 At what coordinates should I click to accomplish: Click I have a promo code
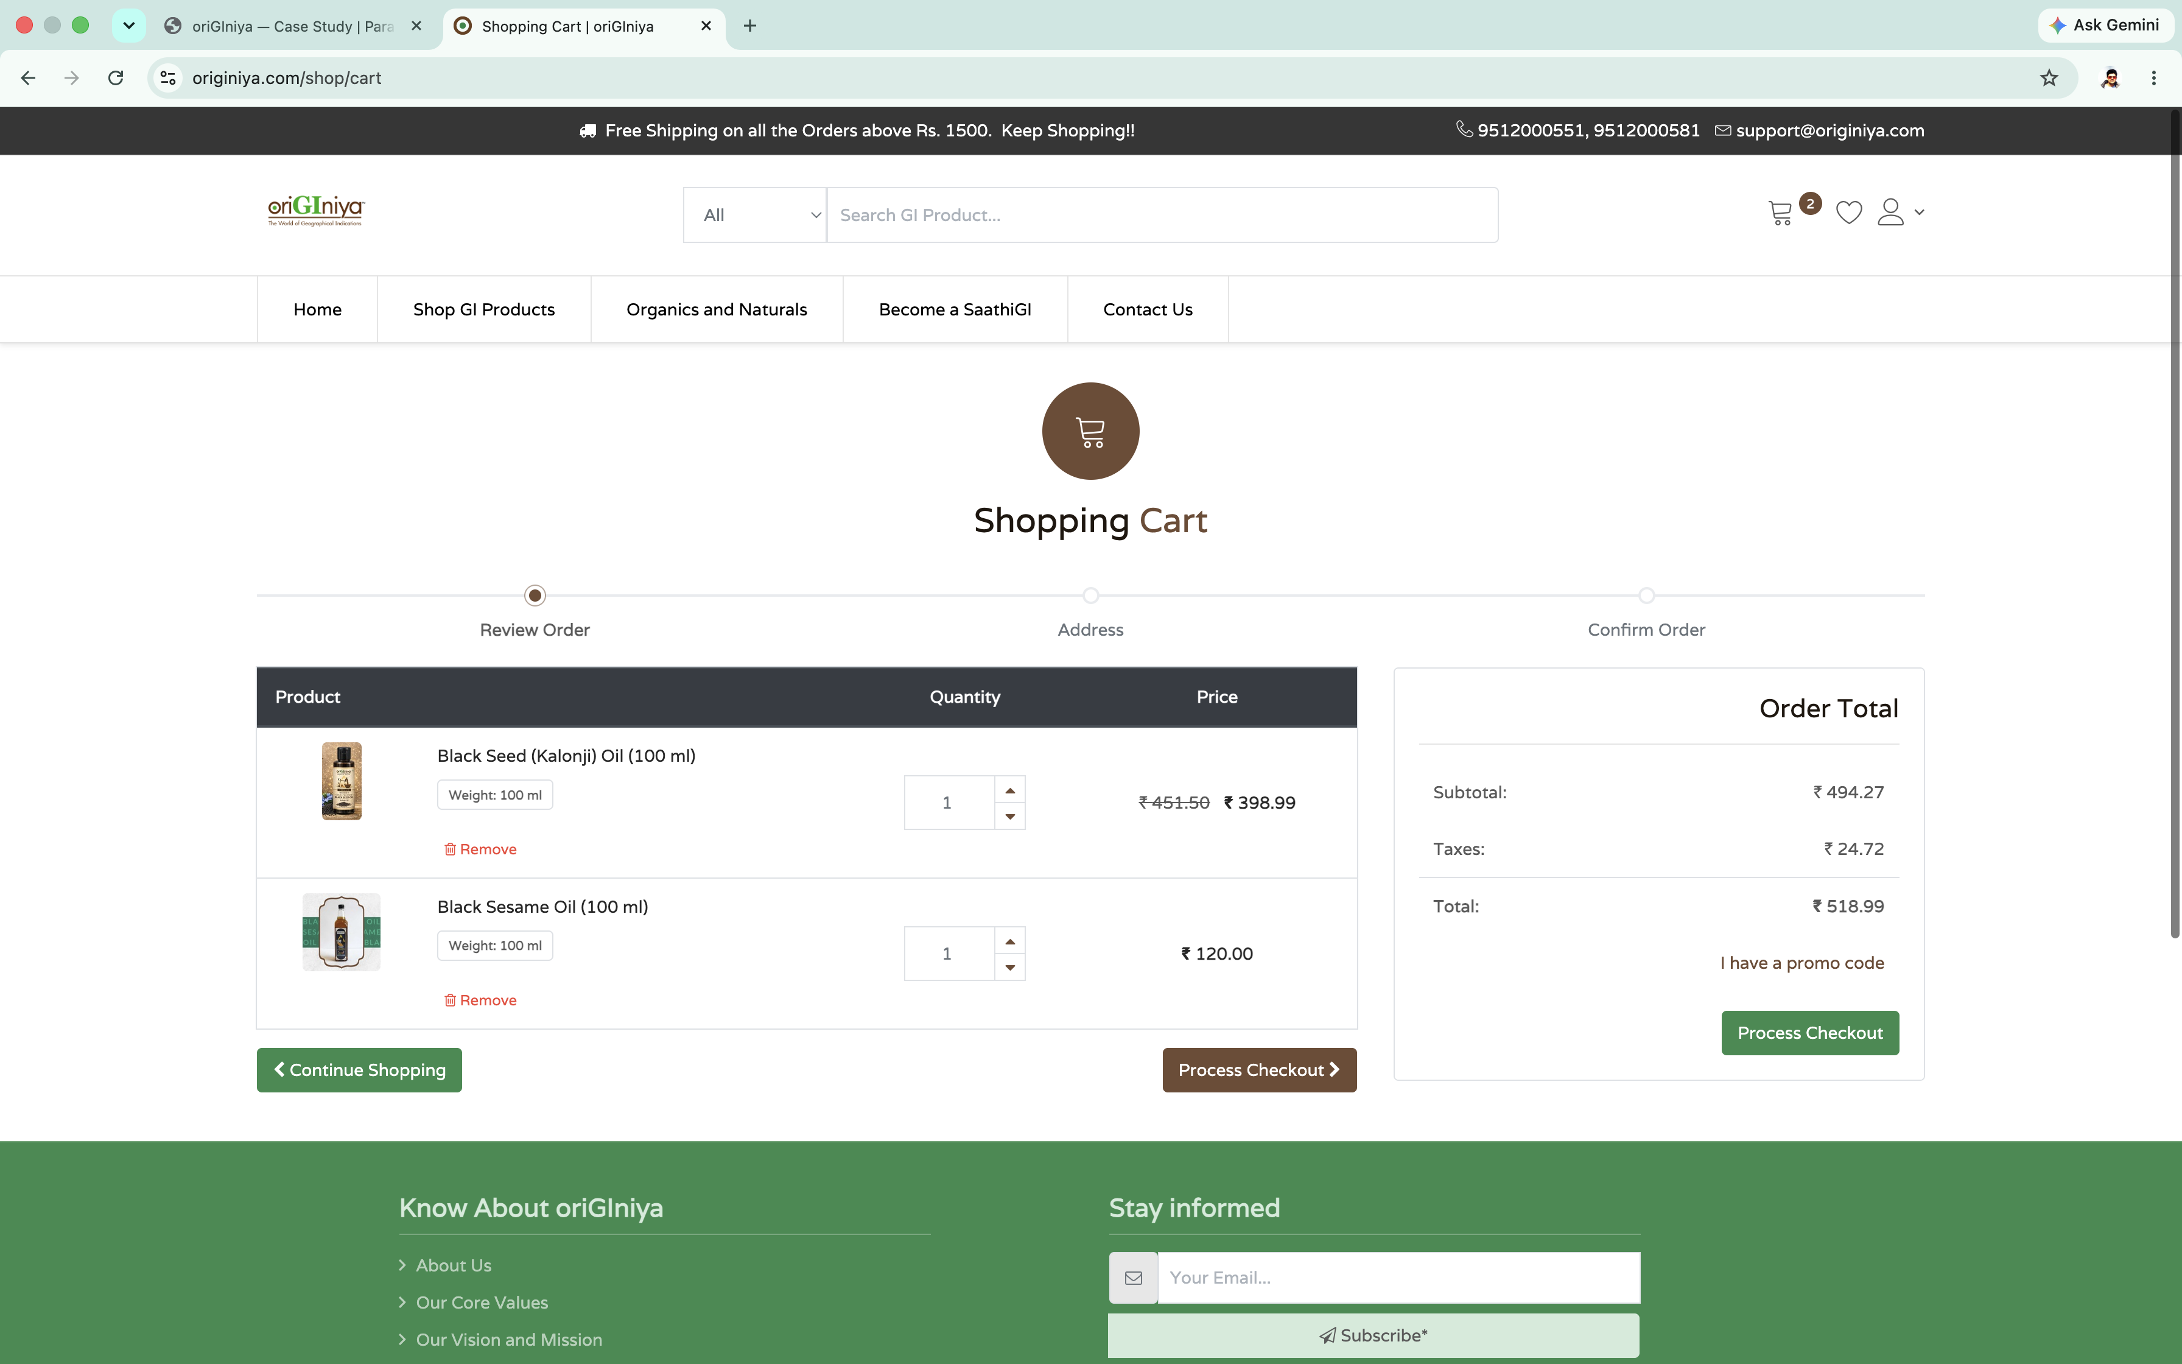(1801, 963)
